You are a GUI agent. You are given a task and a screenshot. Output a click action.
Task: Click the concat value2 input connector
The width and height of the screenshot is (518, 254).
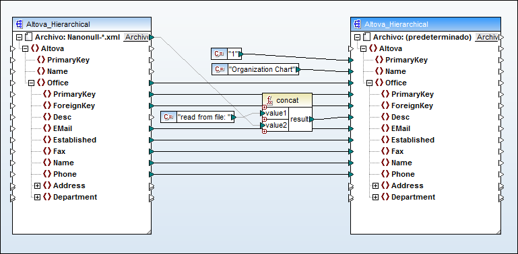tap(263, 125)
